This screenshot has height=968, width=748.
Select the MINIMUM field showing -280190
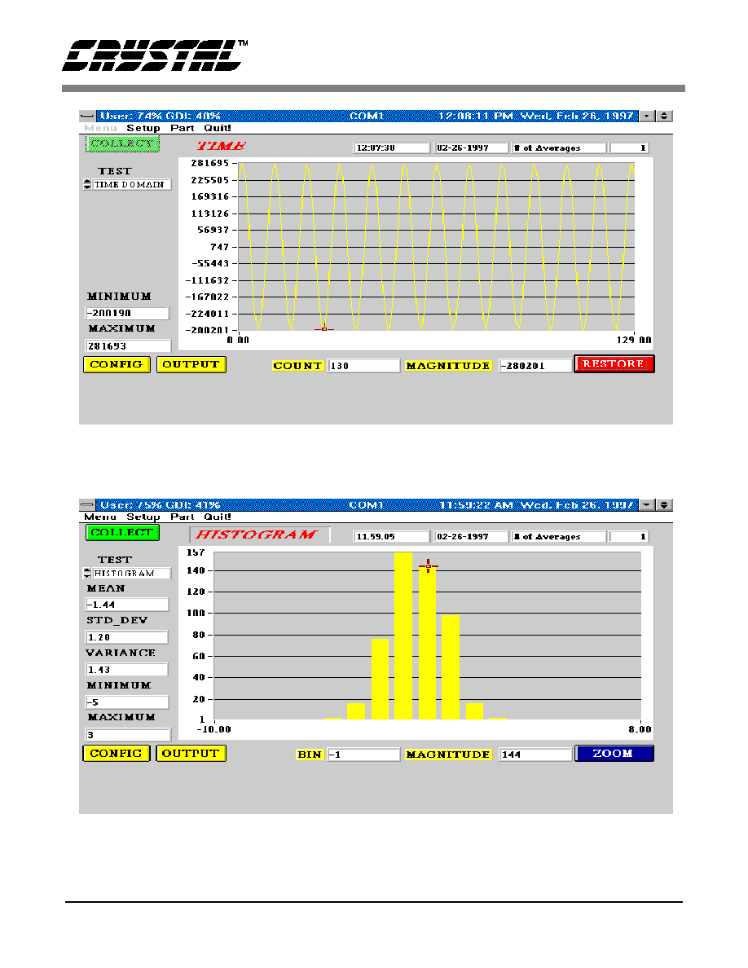click(x=127, y=313)
